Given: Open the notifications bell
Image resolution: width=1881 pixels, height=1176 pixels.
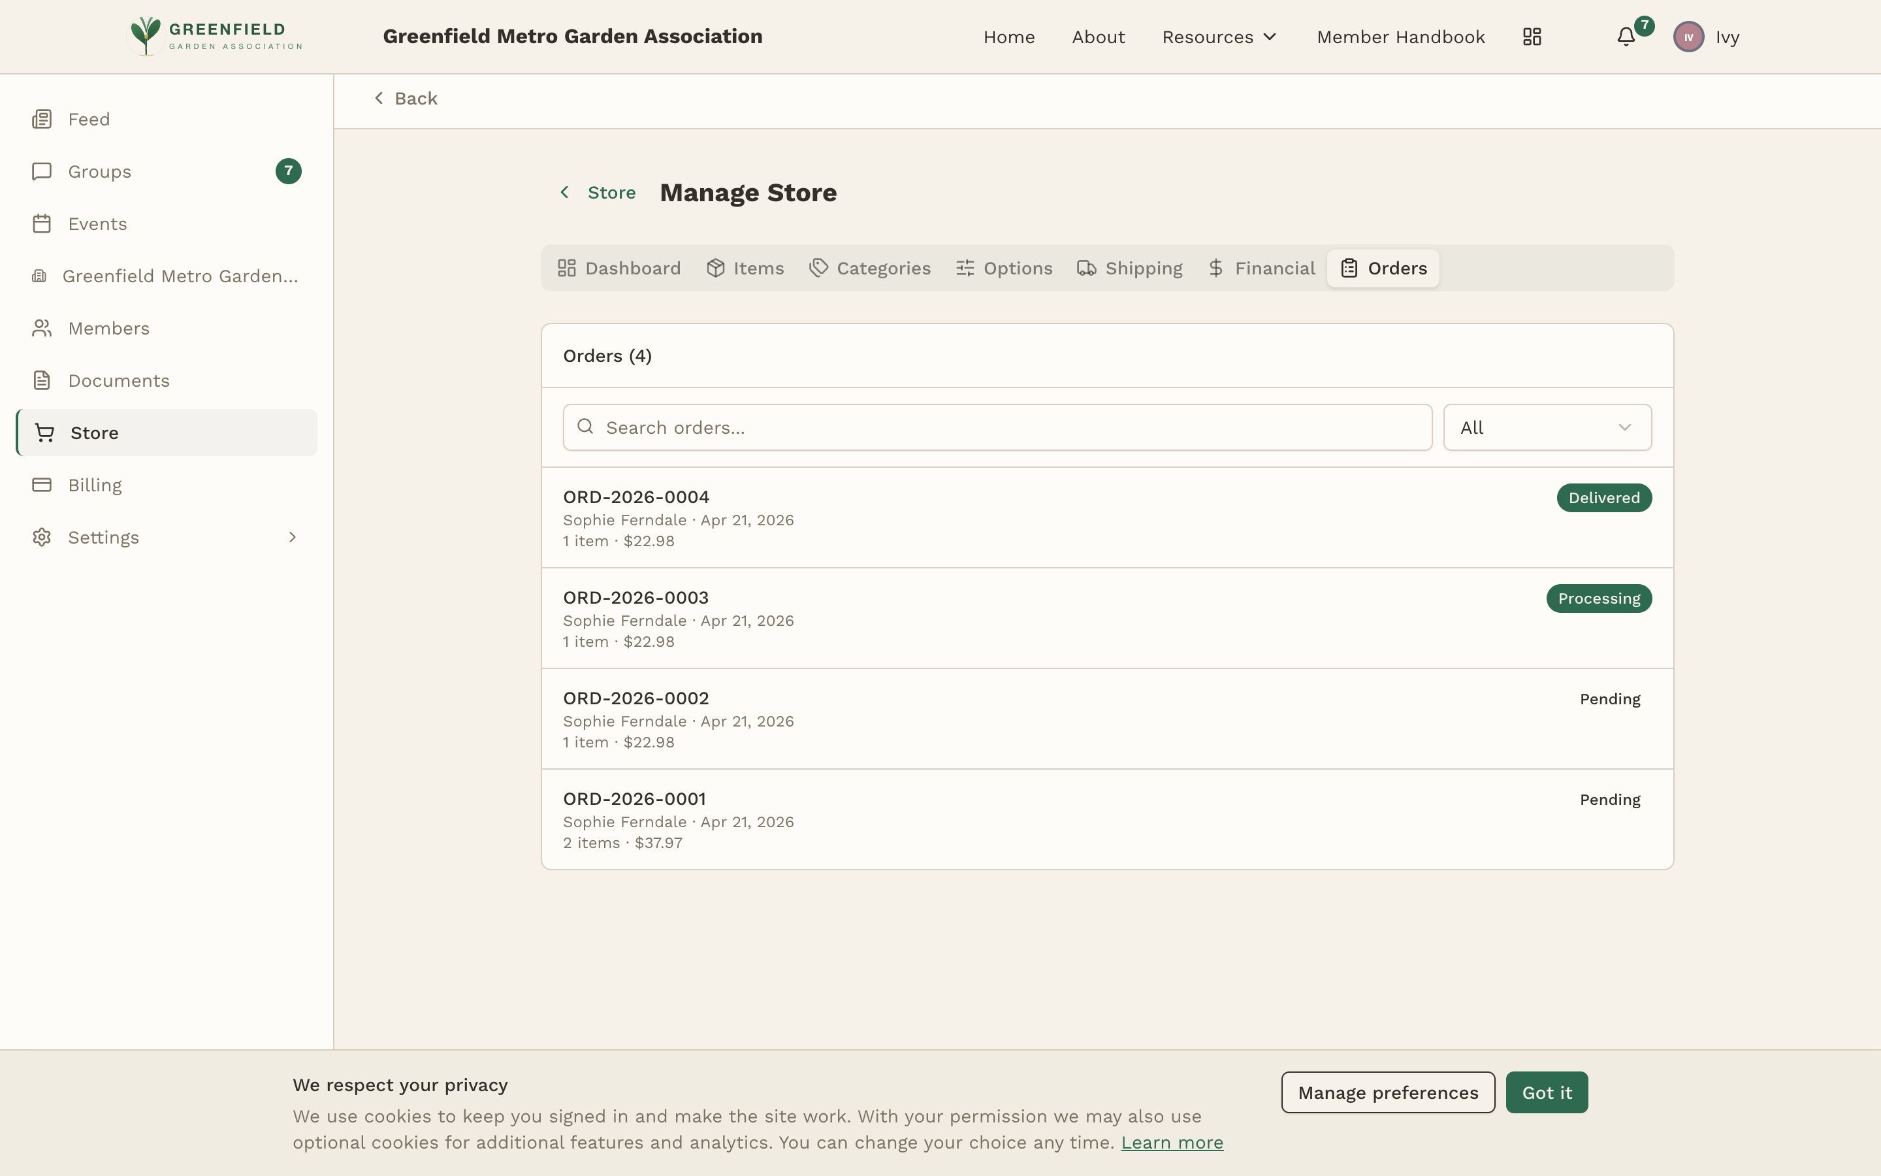Looking at the screenshot, I should pyautogui.click(x=1626, y=37).
